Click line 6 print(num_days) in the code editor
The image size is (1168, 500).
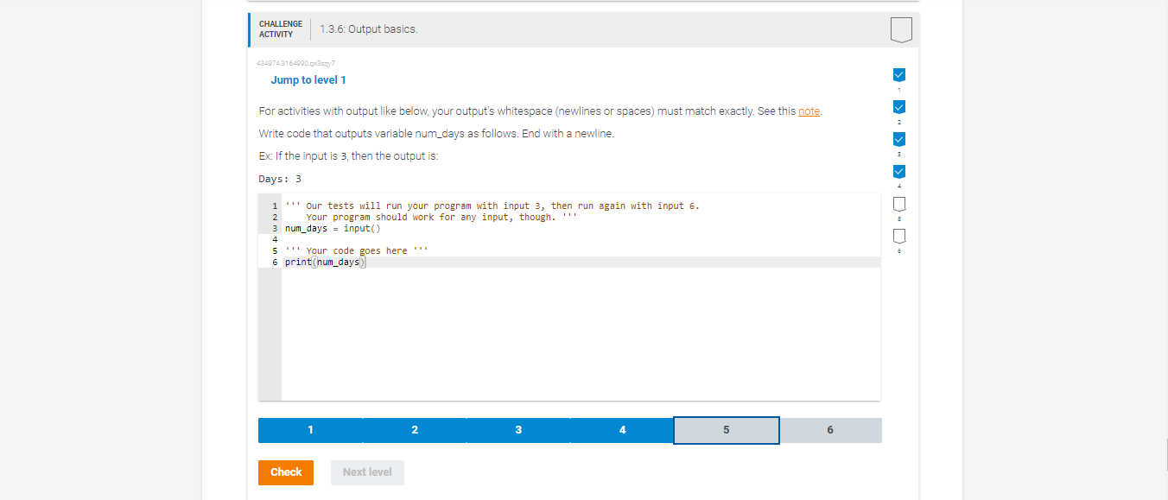[325, 261]
